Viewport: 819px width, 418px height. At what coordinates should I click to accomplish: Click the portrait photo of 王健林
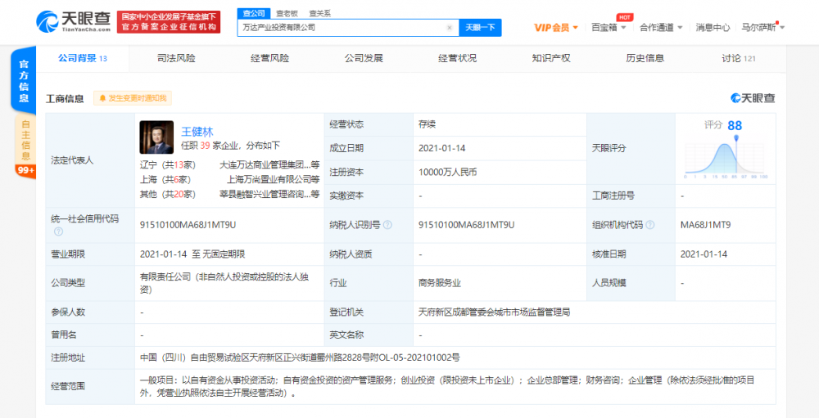coord(156,137)
